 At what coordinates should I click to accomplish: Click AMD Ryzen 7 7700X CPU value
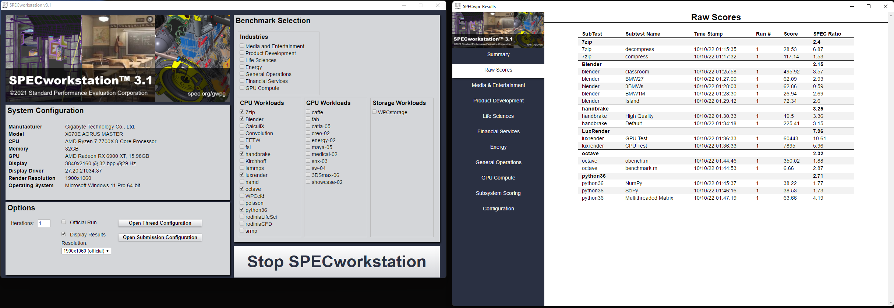click(110, 141)
